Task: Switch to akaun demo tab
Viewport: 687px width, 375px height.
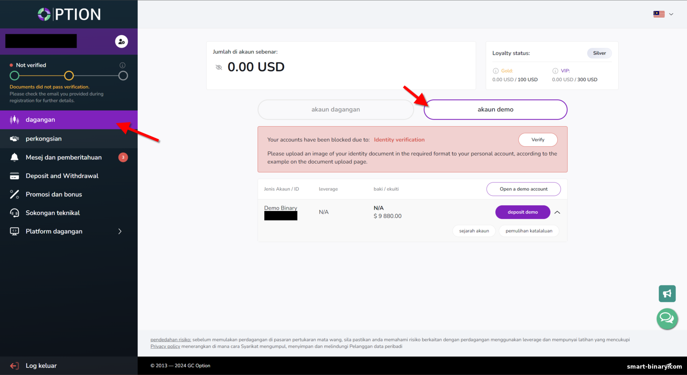Action: coord(496,110)
